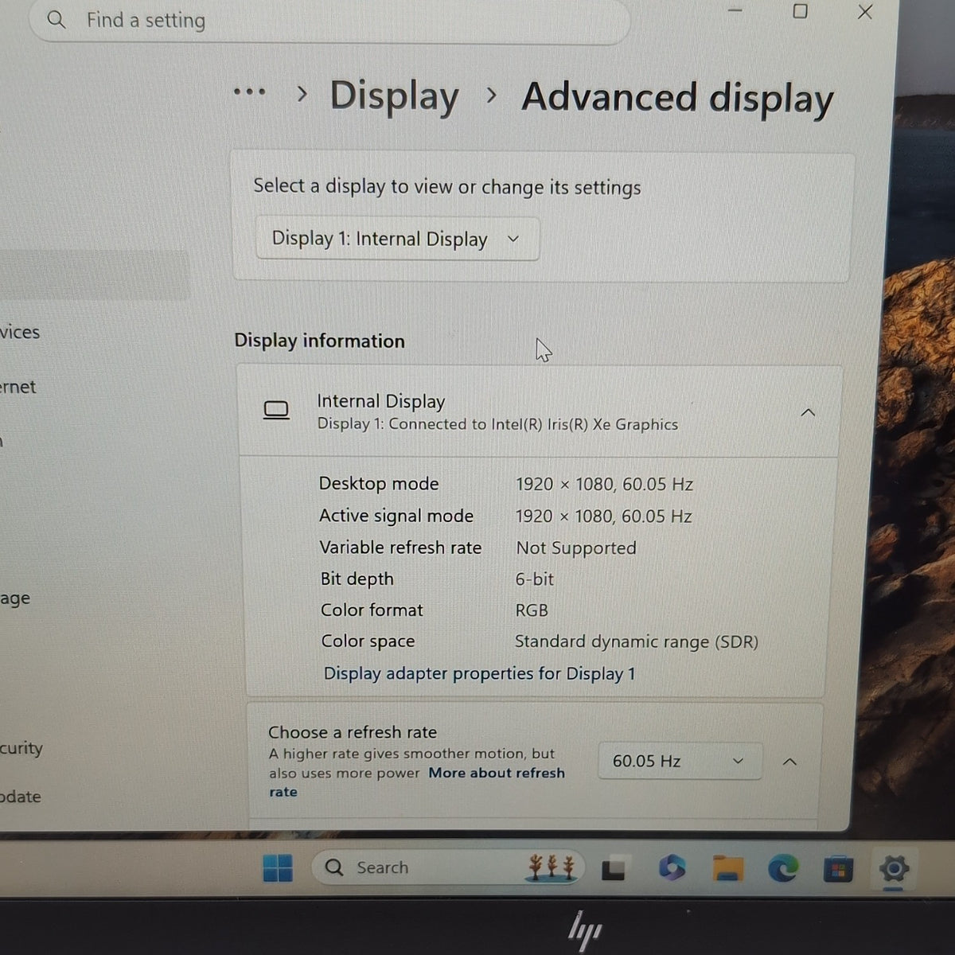The height and width of the screenshot is (955, 955).
Task: Select the Desktop mode 1920 × 1080 value
Action: tap(604, 484)
